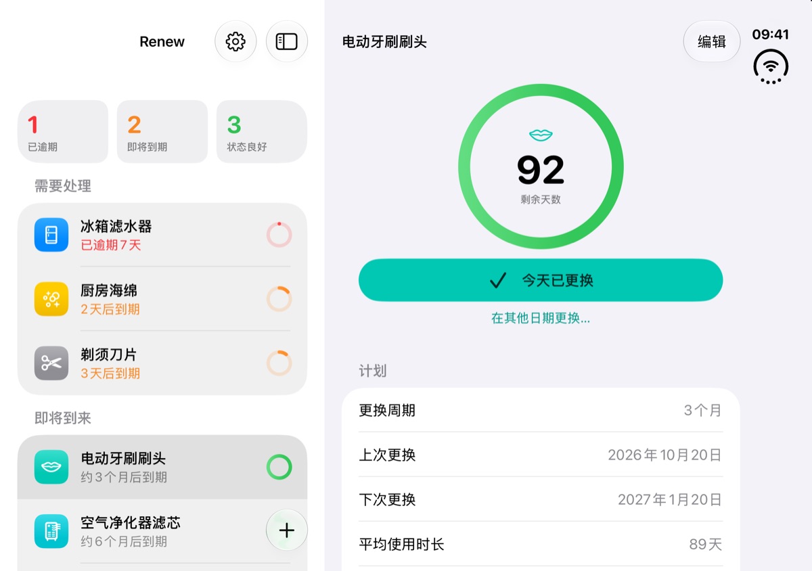
Task: Click the refrigerator icon of 冰箱滤水器
Action: pyautogui.click(x=51, y=235)
